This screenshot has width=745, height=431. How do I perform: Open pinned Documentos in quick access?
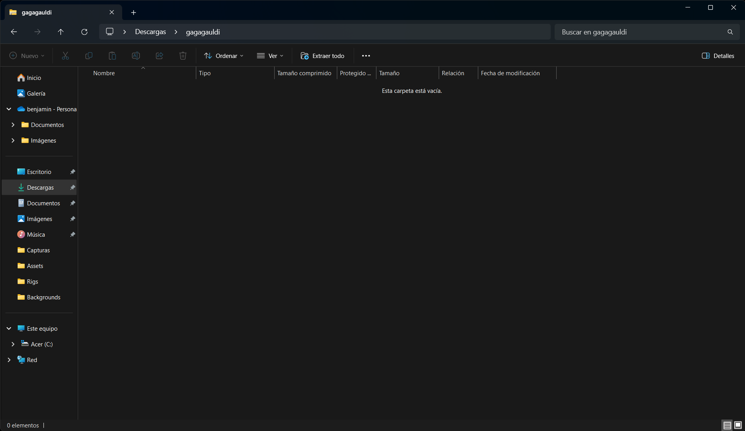39,203
